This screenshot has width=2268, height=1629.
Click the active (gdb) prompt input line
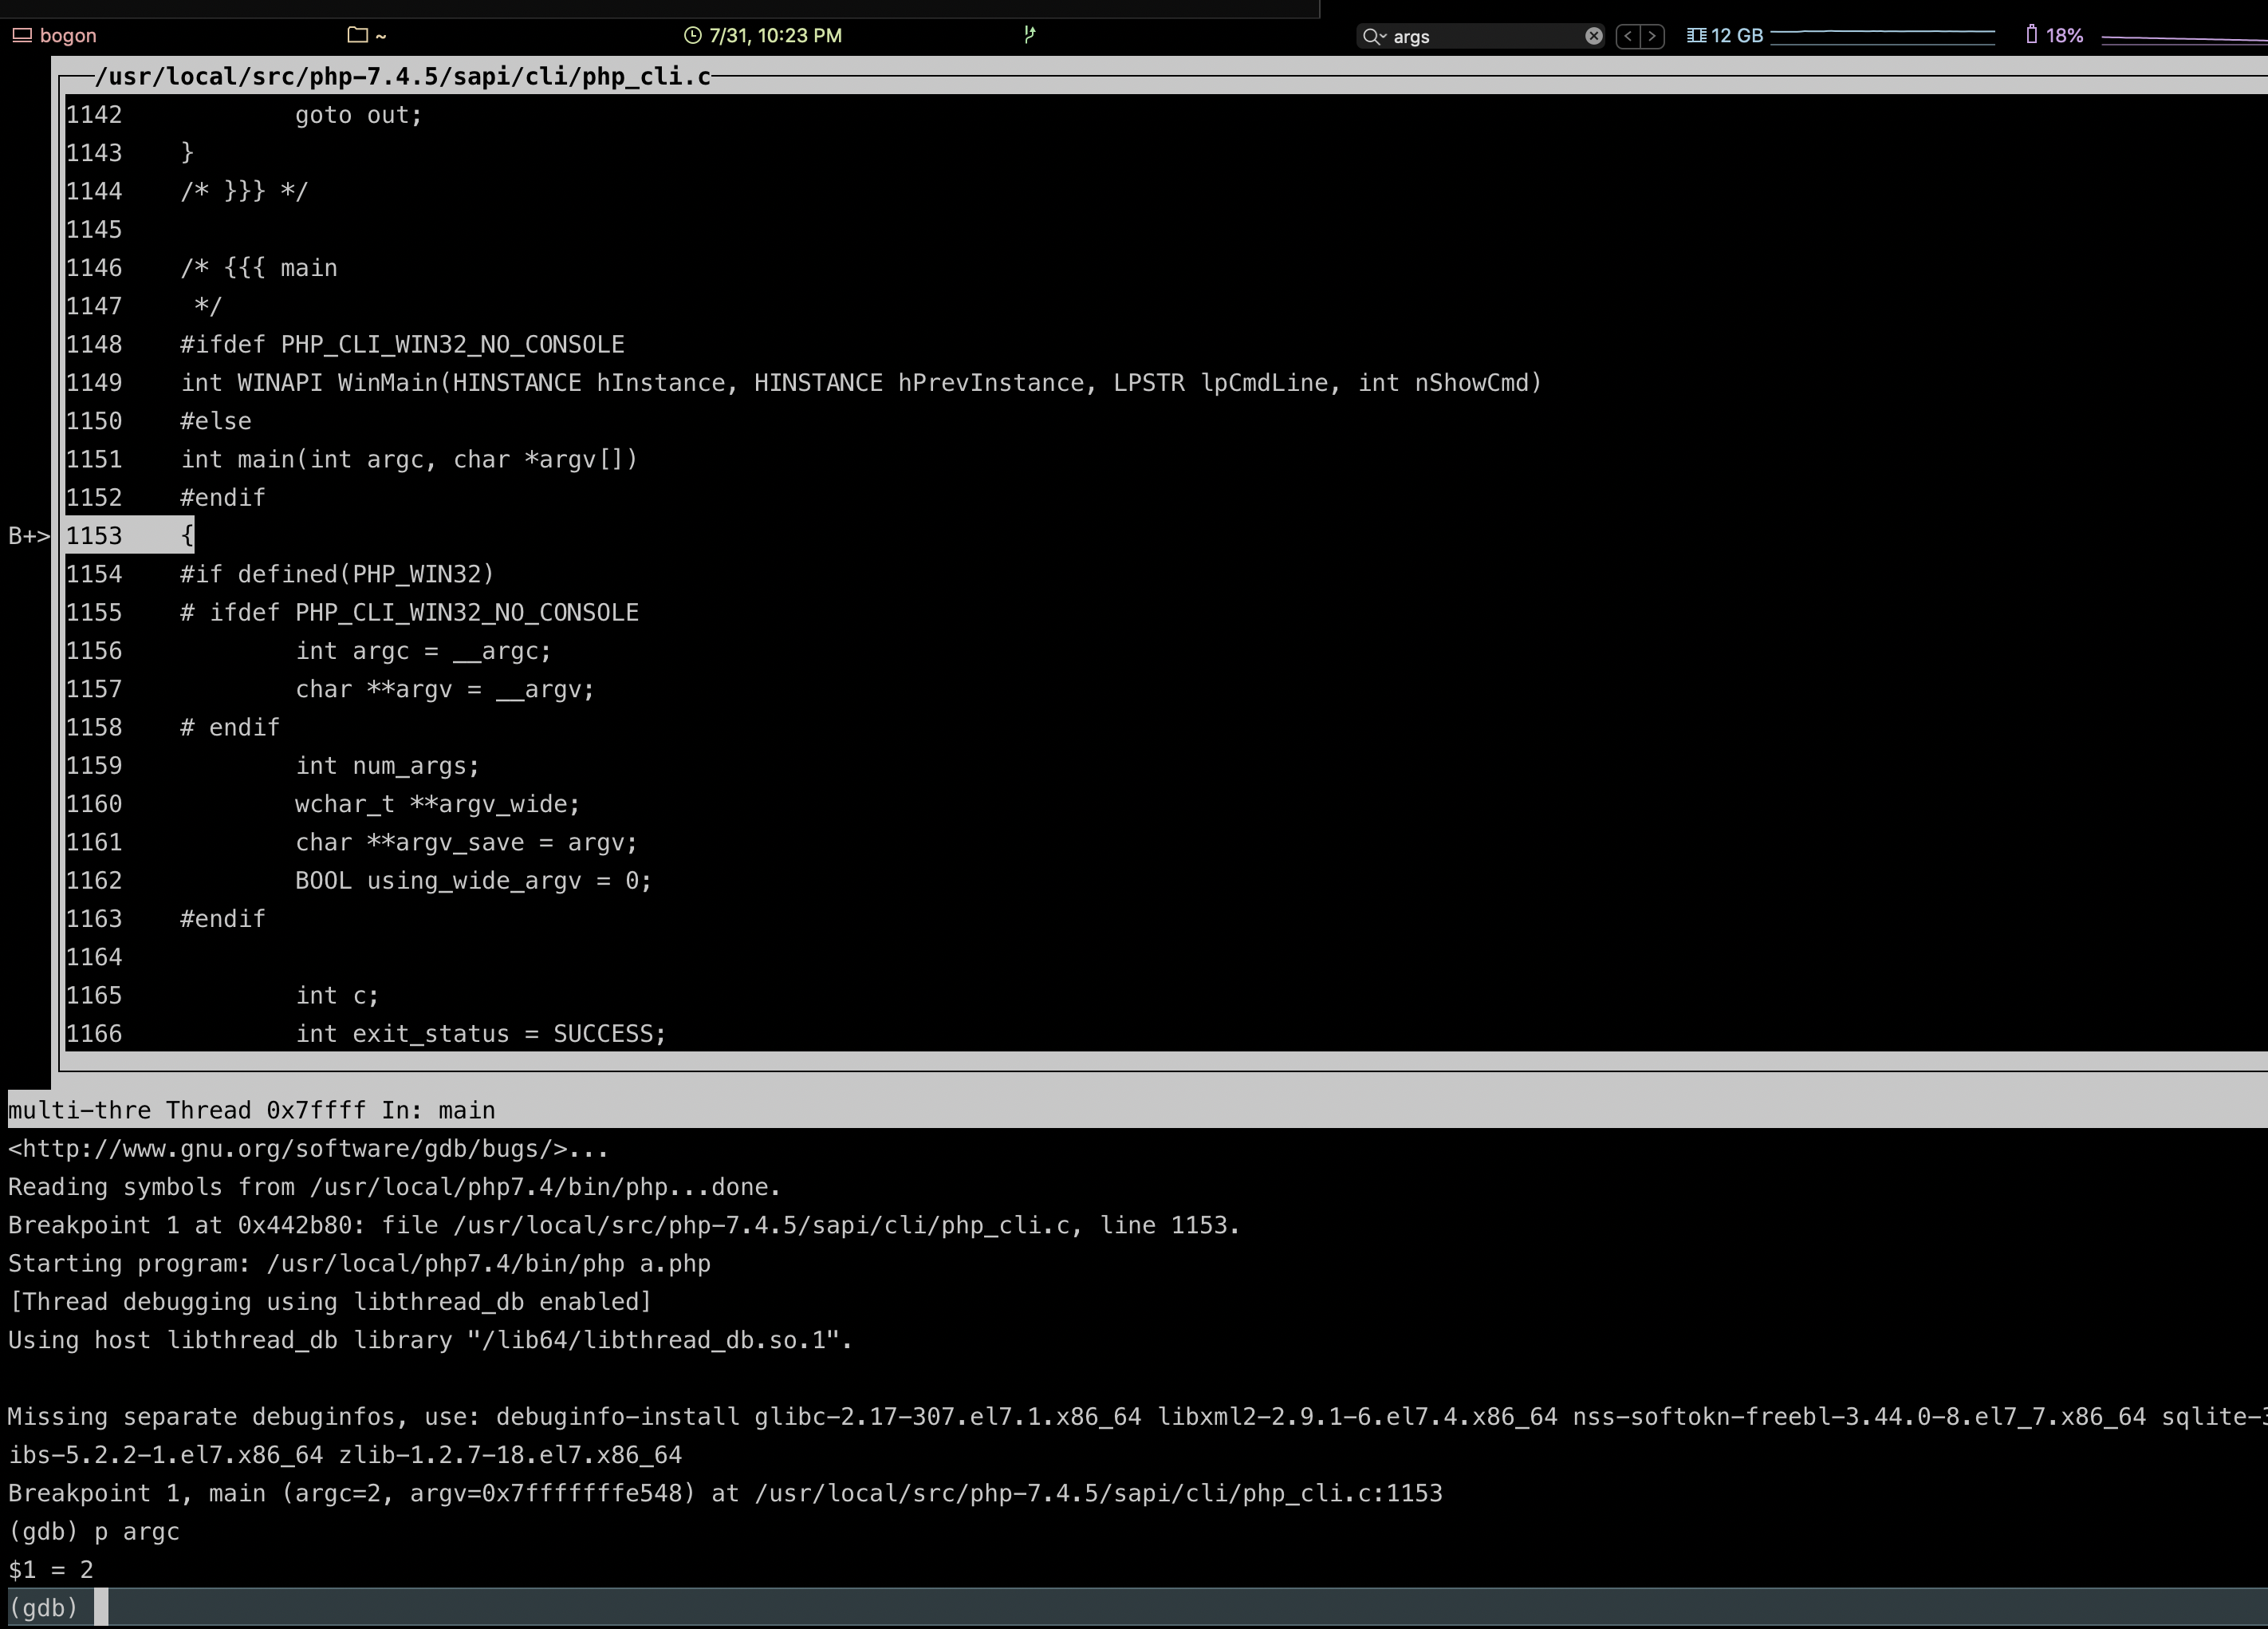coord(1137,1608)
